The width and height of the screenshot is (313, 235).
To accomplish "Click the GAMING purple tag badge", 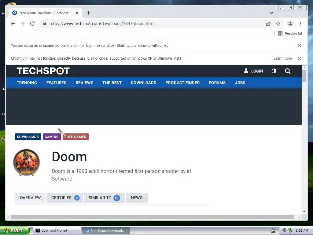I will click(x=52, y=137).
